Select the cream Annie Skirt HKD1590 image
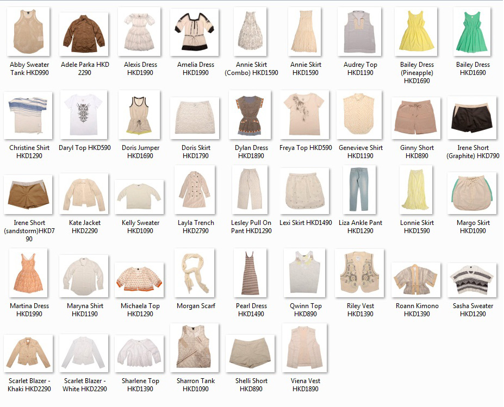The width and height of the screenshot is (504, 407). (304, 32)
